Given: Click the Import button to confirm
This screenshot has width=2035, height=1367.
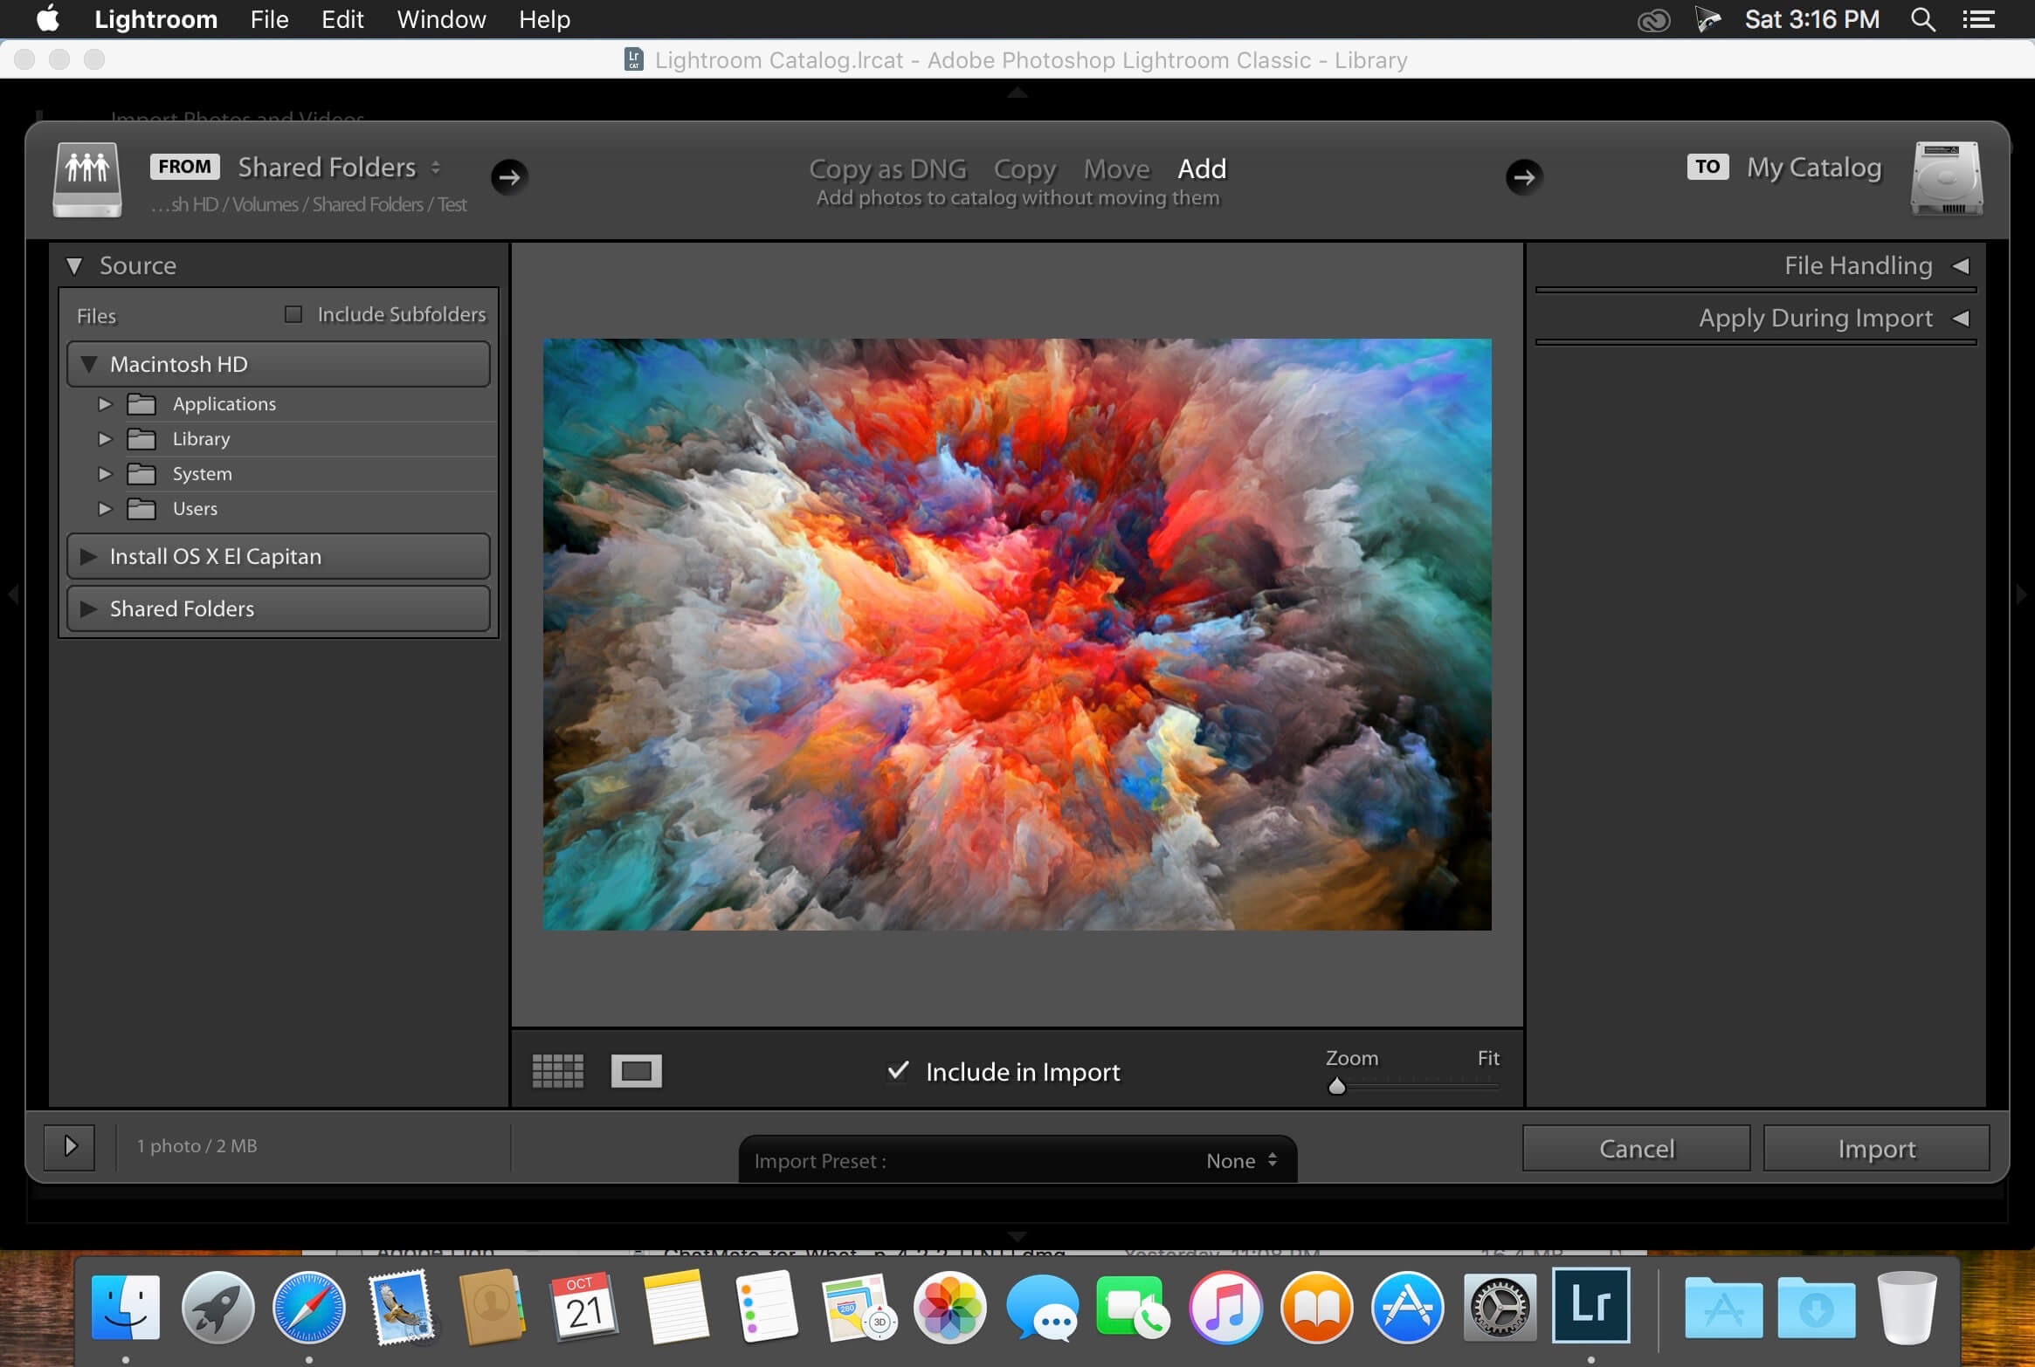Looking at the screenshot, I should tap(1874, 1149).
